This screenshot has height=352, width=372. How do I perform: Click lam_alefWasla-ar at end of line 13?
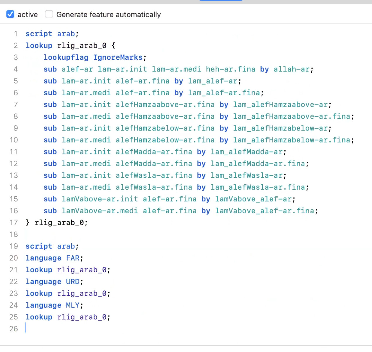(x=246, y=175)
